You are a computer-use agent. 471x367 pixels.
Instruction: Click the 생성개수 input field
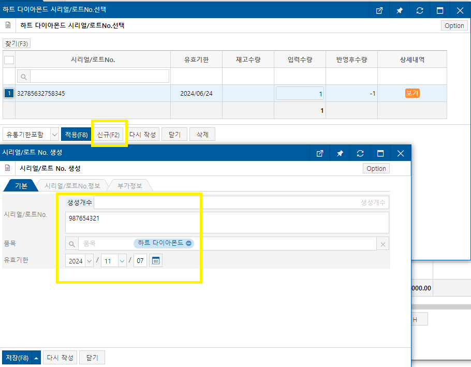[241, 202]
